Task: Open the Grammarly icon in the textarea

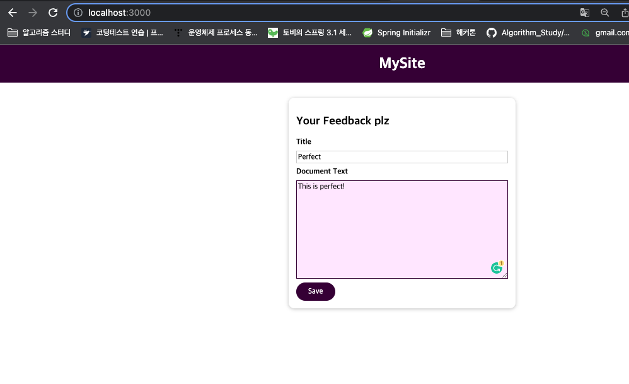Action: click(x=497, y=267)
